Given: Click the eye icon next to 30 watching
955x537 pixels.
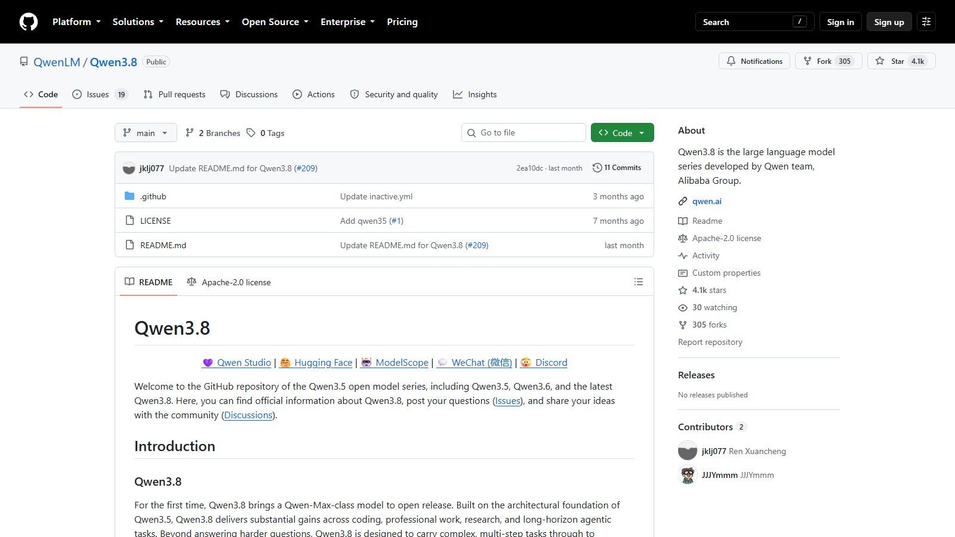Looking at the screenshot, I should (x=683, y=308).
